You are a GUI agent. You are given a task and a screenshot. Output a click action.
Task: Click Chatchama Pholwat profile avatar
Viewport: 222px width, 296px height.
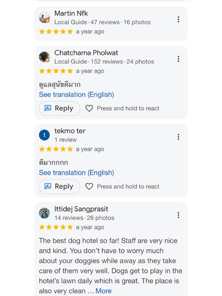(x=44, y=57)
